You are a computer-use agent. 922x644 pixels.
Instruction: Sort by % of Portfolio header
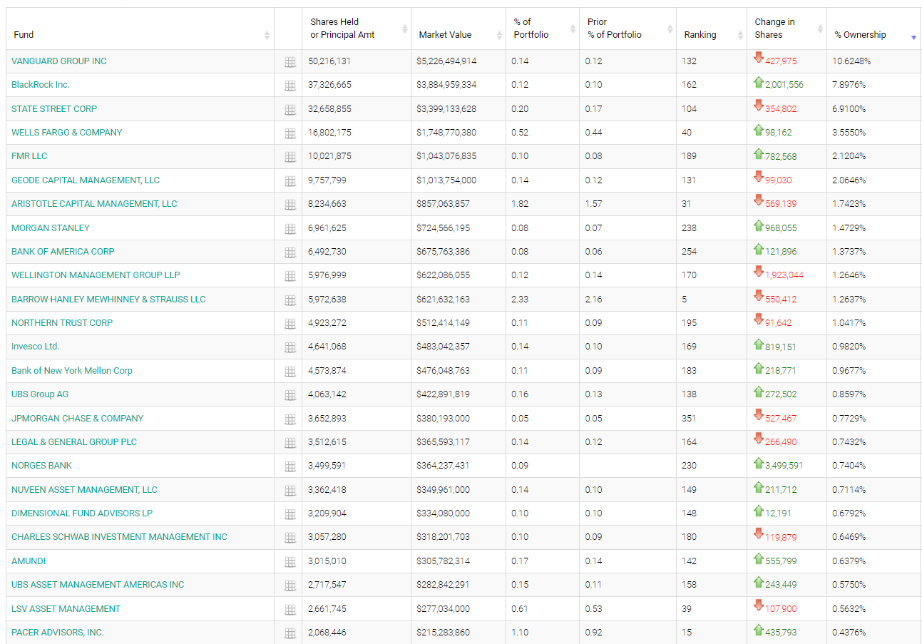(x=543, y=29)
